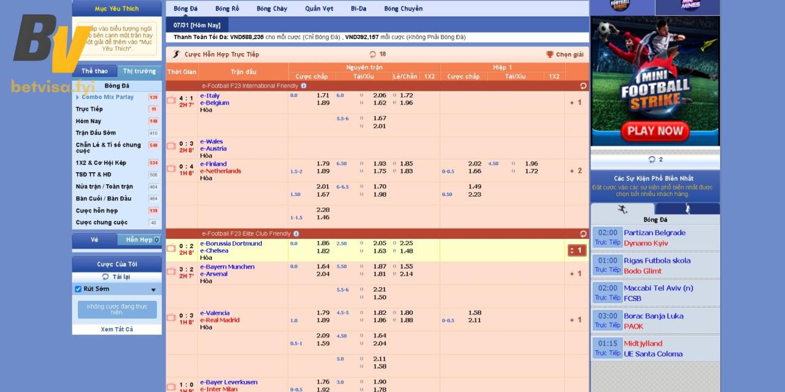Open live TV icon for e-Valencia match
Viewport: 785px width, 392px height.
click(171, 318)
